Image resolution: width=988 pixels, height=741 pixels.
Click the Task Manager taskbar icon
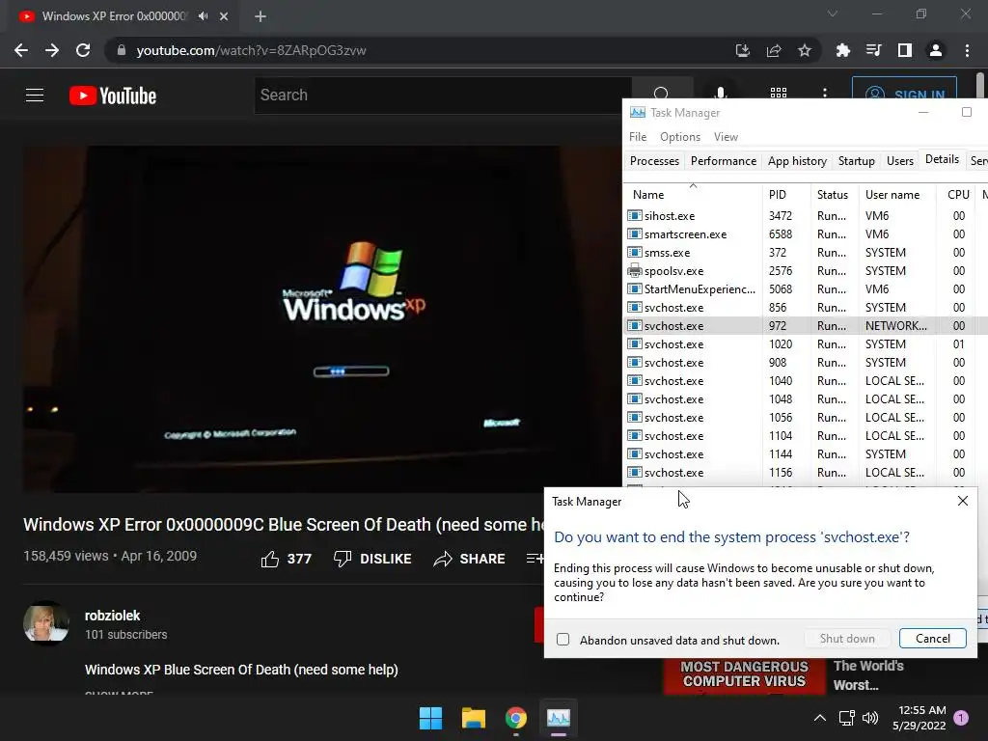(559, 718)
